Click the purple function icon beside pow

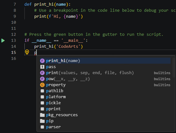click(x=42, y=79)
